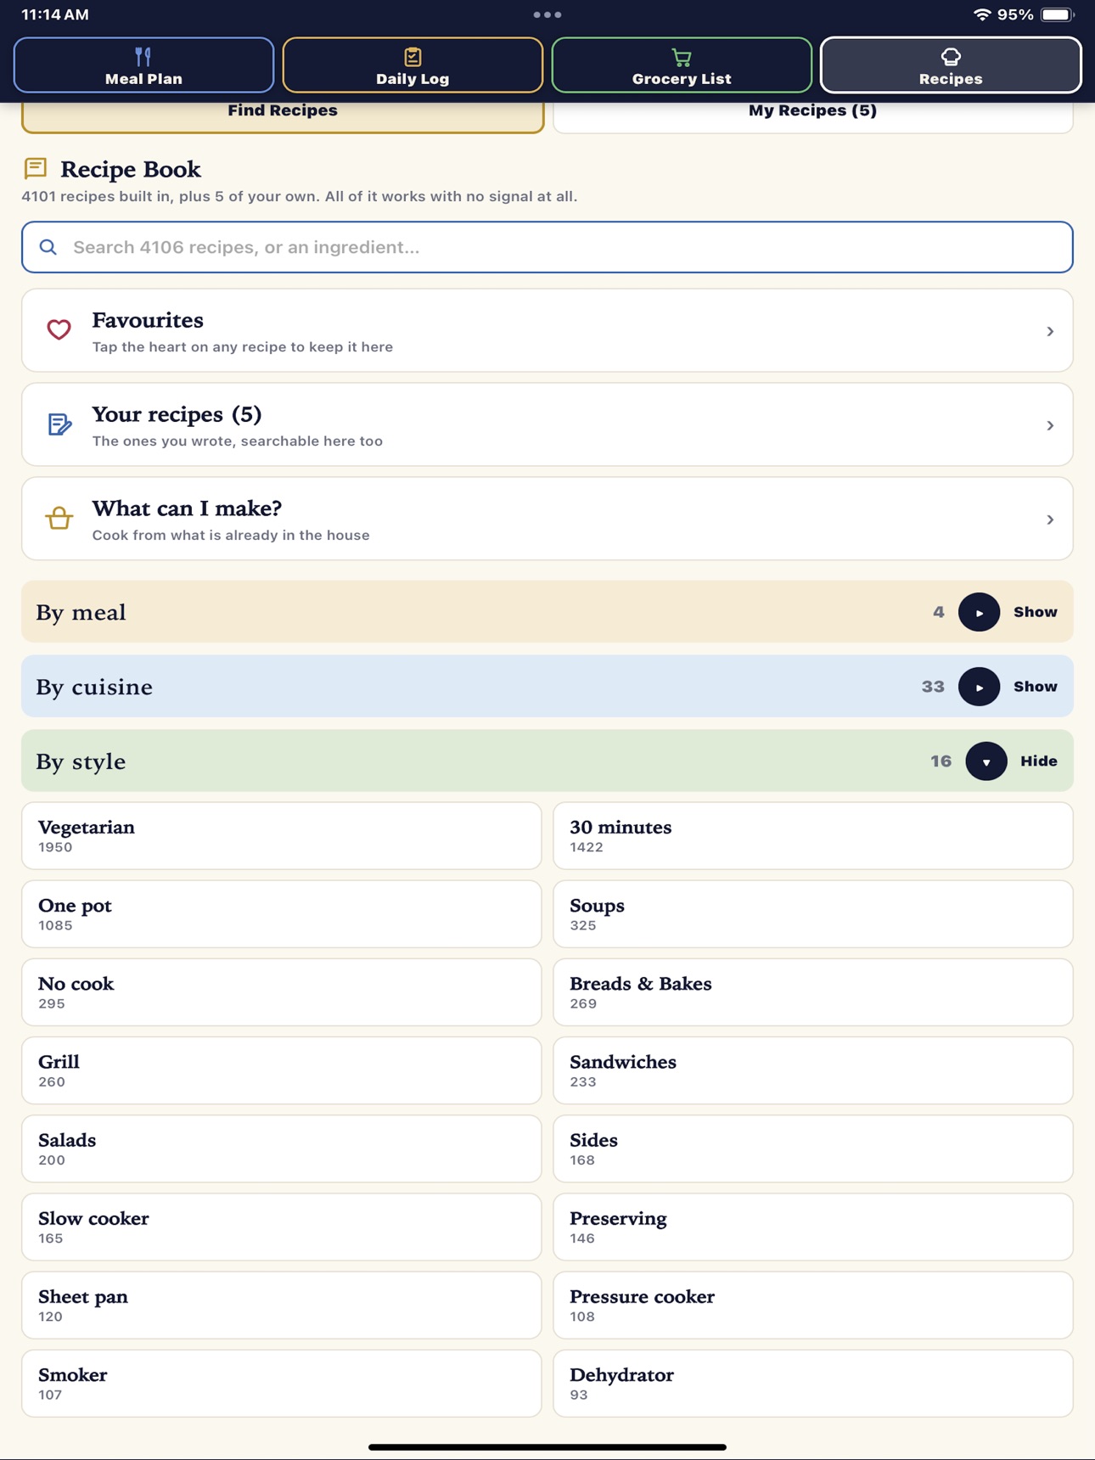This screenshot has height=1460, width=1095.
Task: Select the Dehydrator category
Action: pyautogui.click(x=813, y=1384)
